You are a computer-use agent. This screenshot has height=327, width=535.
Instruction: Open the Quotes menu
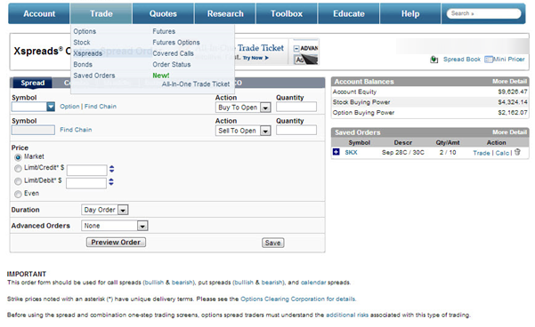pos(163,13)
